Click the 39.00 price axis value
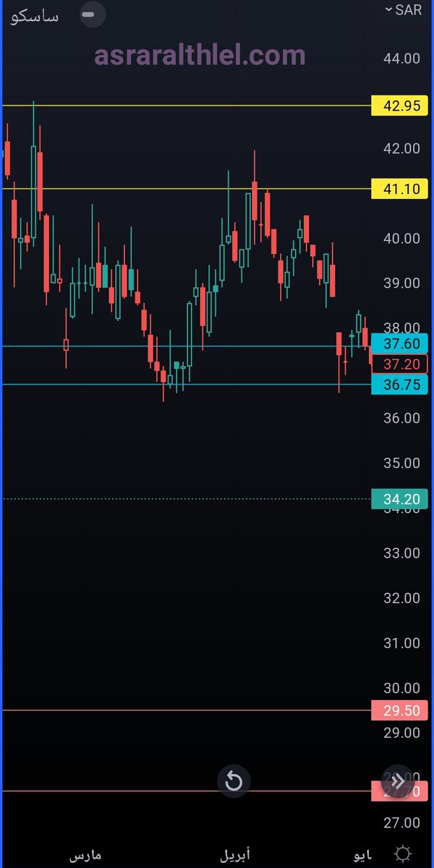 (x=401, y=283)
